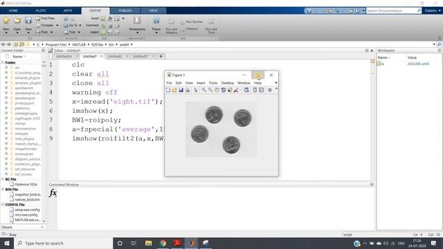Click Find Files in the ribbon
This screenshot has height=249, width=443.
coord(45,19)
